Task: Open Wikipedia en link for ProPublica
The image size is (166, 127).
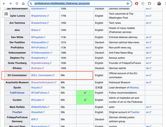Action: click(x=148, y=47)
